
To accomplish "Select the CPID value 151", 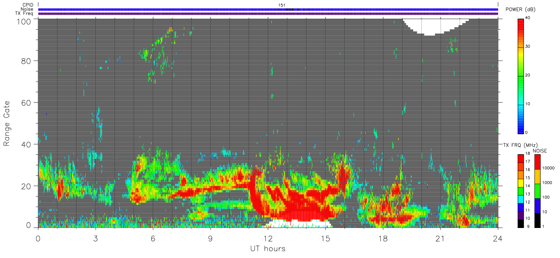I will 282,5.
